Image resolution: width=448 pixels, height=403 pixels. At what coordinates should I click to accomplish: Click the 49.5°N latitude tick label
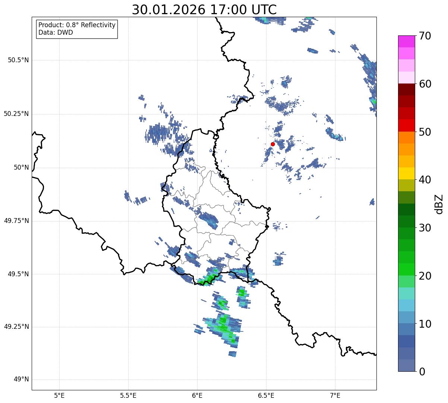(x=18, y=274)
